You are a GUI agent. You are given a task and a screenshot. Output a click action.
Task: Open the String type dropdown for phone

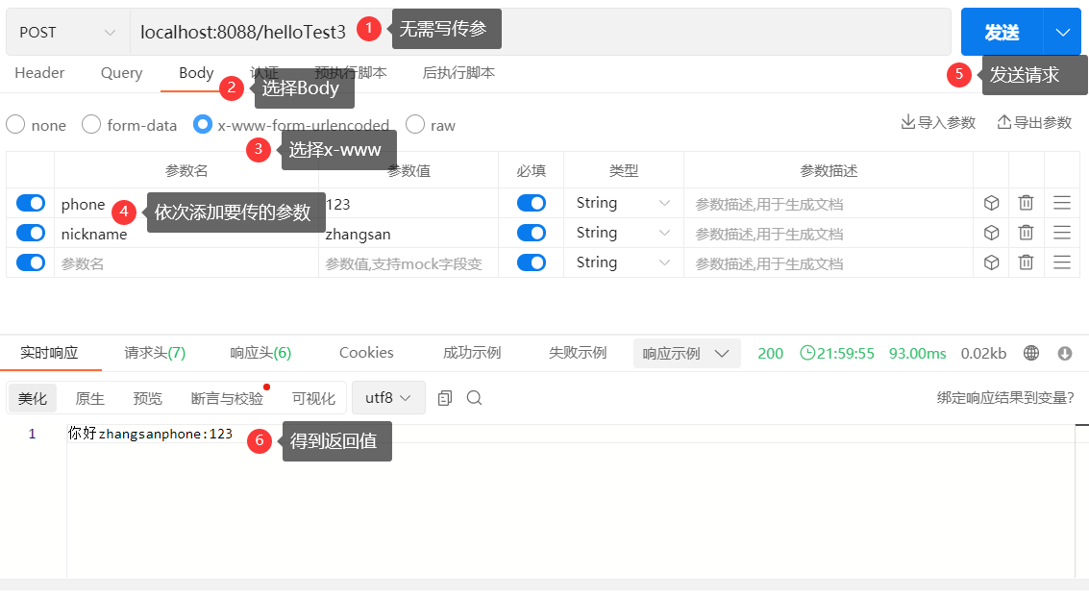click(x=623, y=203)
